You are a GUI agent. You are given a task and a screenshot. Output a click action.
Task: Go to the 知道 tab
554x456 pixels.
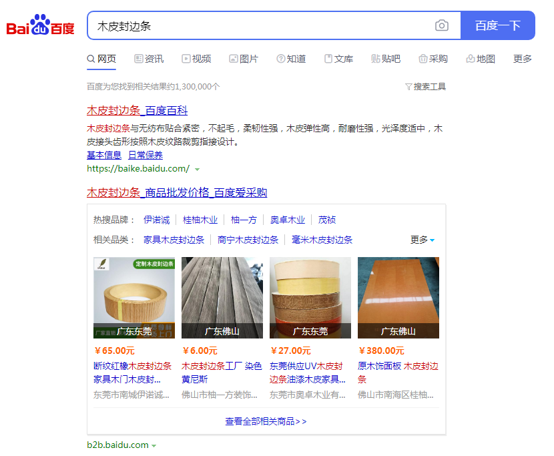(291, 59)
